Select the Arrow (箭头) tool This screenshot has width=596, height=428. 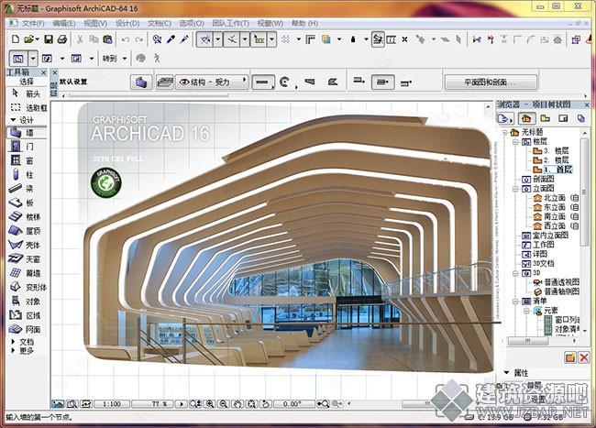click(27, 93)
